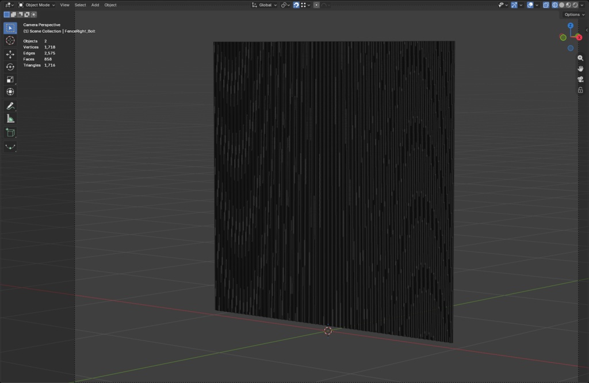Image resolution: width=589 pixels, height=383 pixels.
Task: Open the Object Mode dropdown
Action: coord(36,5)
